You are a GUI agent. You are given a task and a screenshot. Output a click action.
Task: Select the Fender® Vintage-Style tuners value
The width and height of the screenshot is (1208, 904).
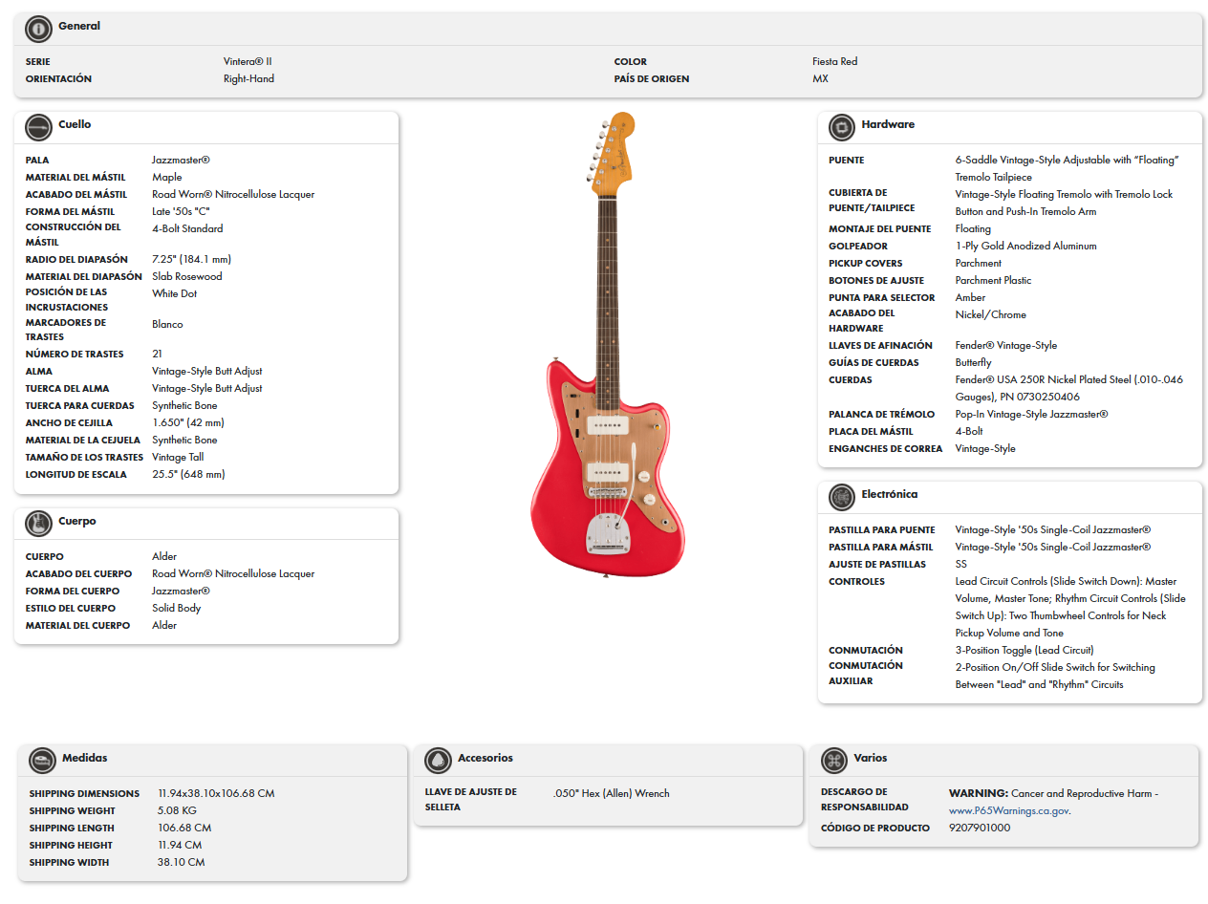(1006, 345)
